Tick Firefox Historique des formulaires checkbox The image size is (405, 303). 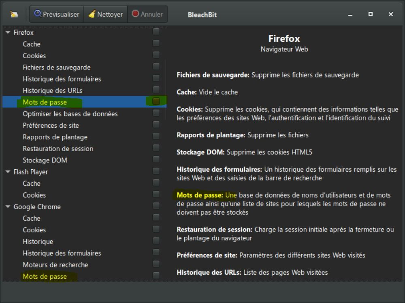[x=156, y=78]
